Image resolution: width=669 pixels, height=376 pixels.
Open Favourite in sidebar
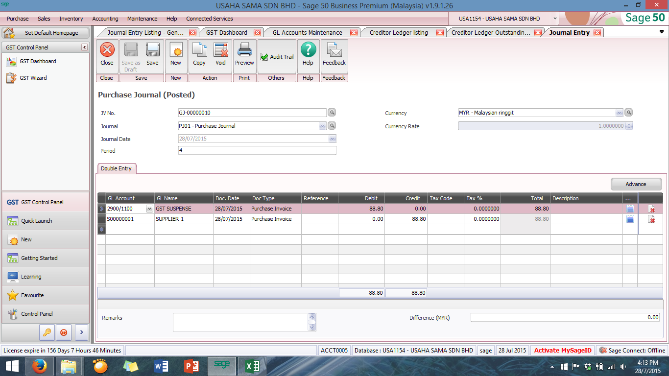pyautogui.click(x=46, y=295)
